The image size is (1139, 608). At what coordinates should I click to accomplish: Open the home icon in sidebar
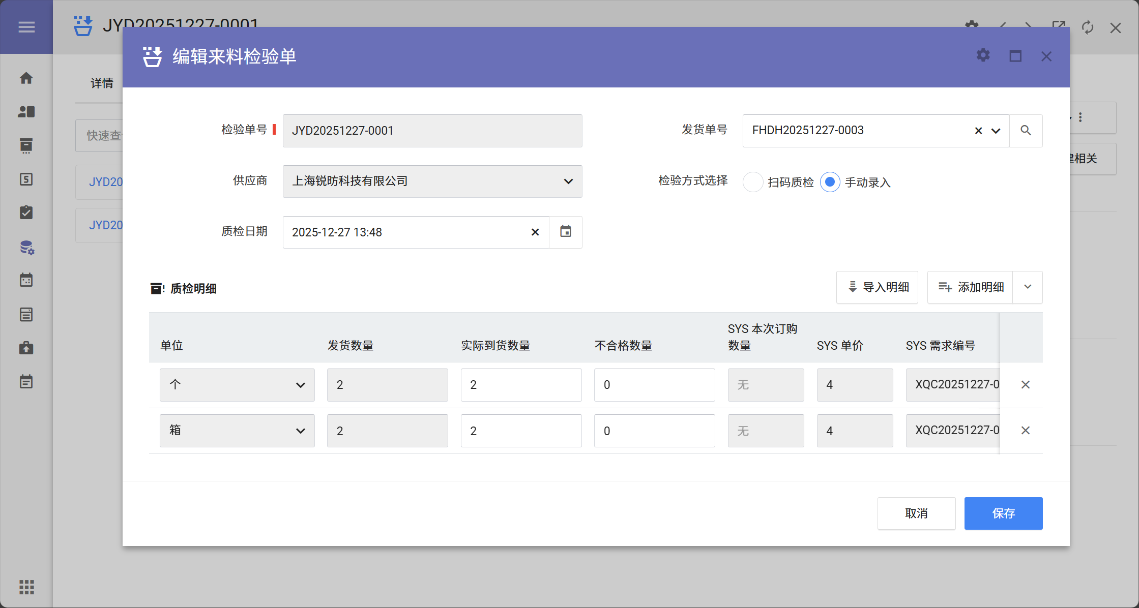(x=26, y=78)
